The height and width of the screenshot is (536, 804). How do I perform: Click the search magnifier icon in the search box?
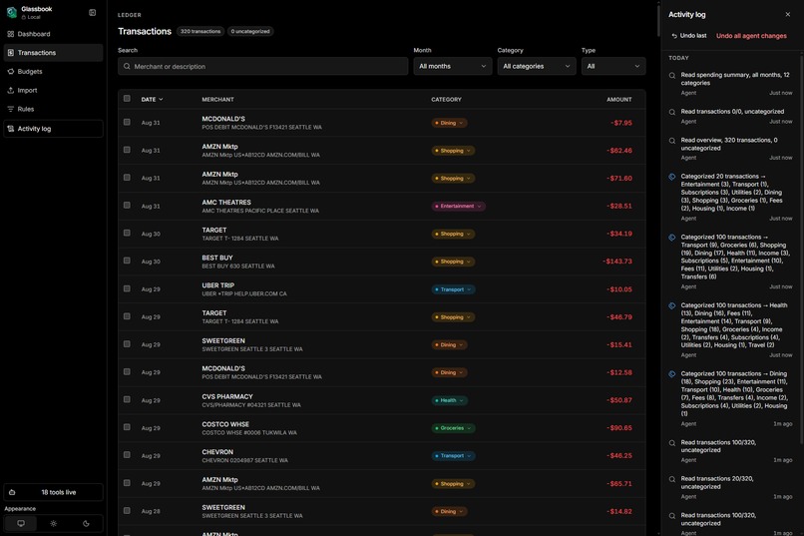[x=127, y=66]
